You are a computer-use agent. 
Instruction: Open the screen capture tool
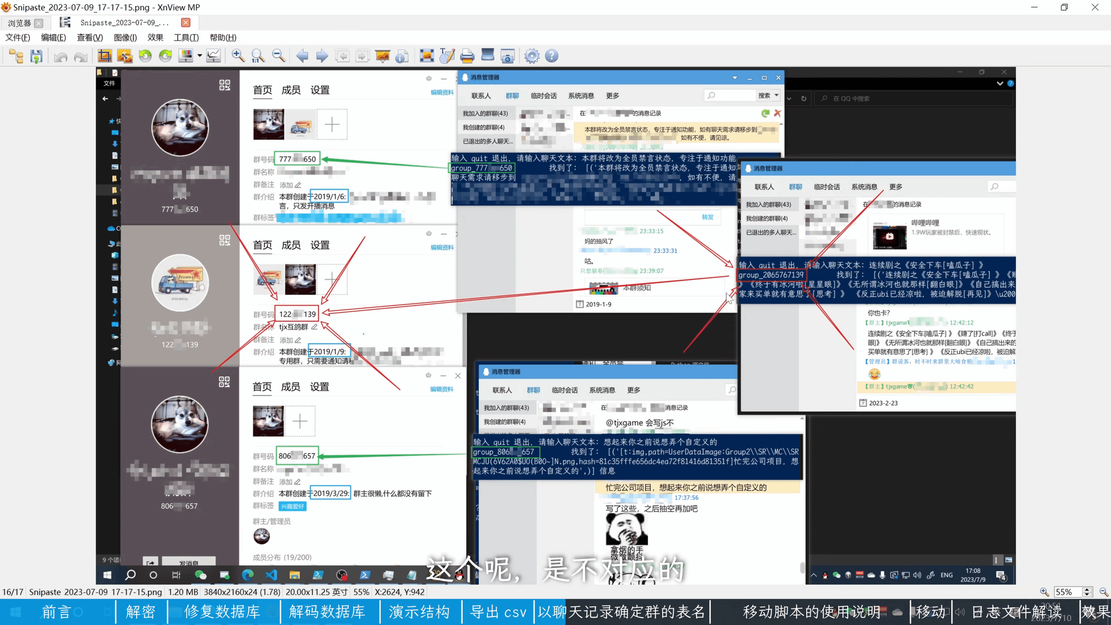coord(507,56)
